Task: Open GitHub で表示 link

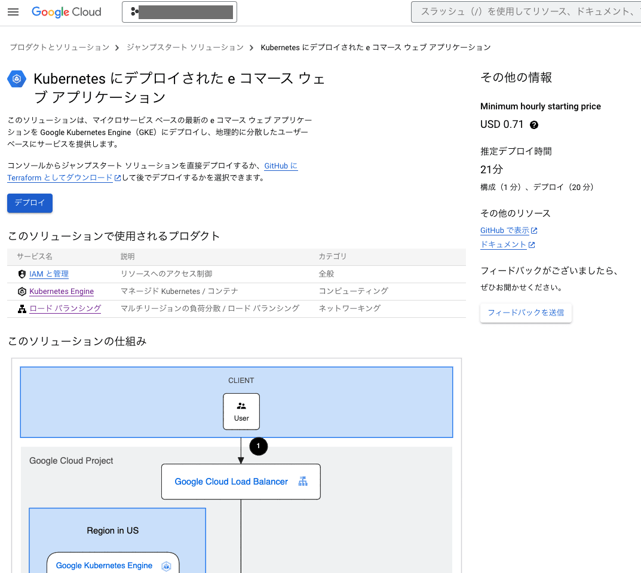Action: 504,230
